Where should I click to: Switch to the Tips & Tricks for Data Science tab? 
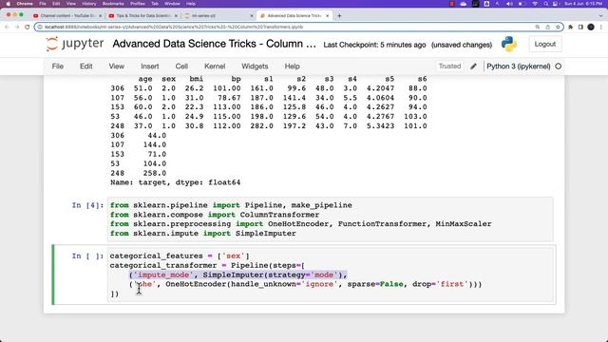click(x=142, y=16)
